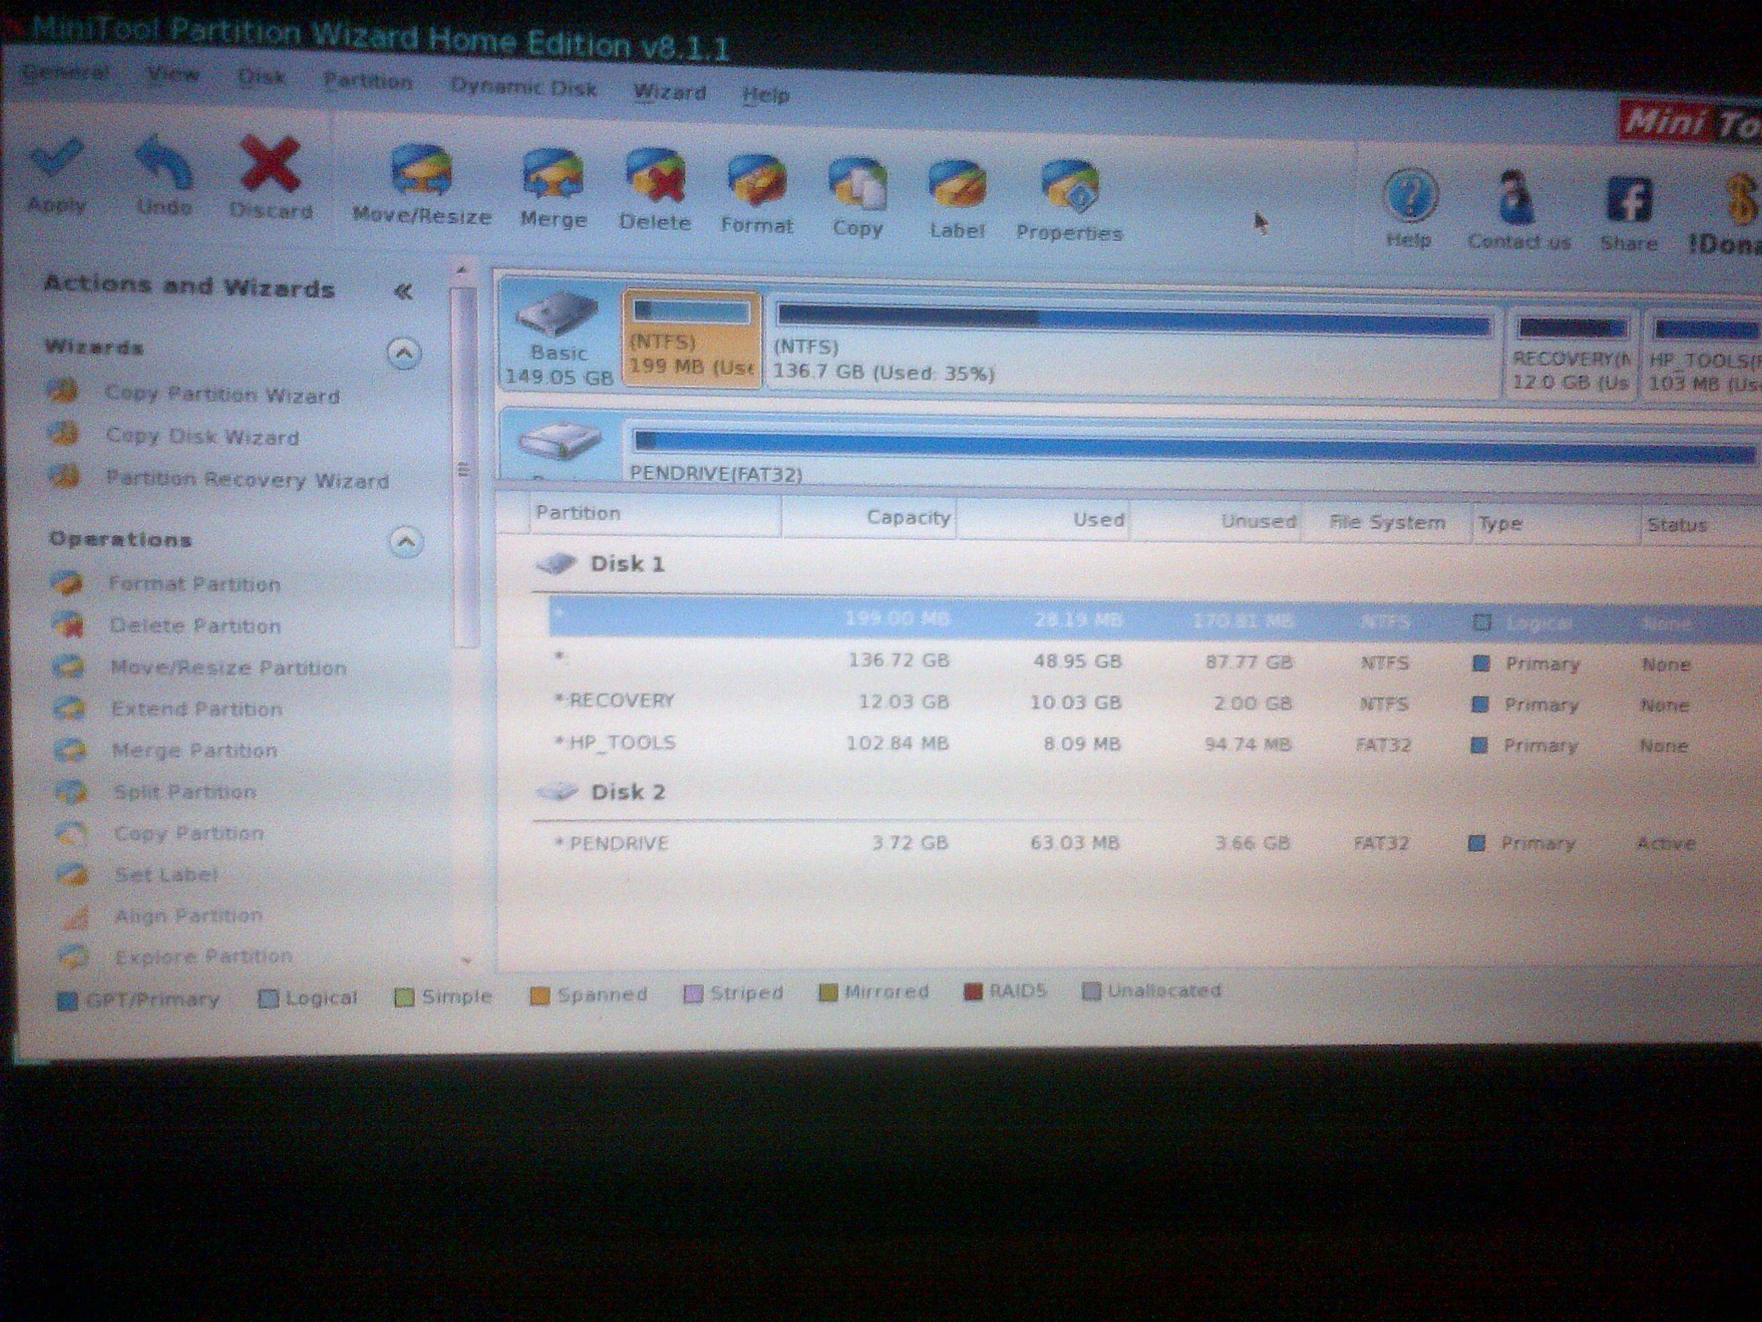Open the Dynamic Disk menu

coord(523,87)
